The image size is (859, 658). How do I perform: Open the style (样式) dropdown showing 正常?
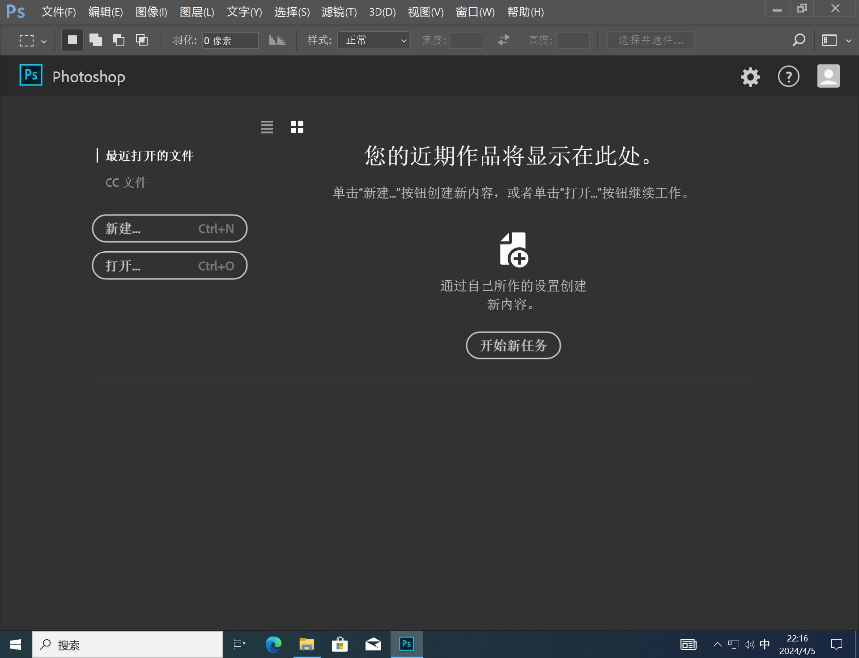(374, 40)
